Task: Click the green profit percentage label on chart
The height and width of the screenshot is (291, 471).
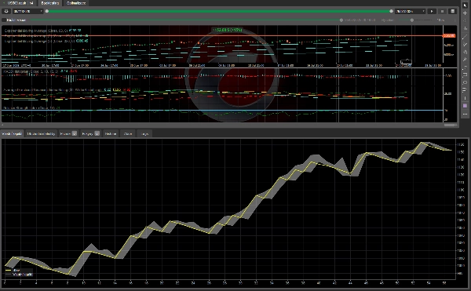Action: (228, 30)
